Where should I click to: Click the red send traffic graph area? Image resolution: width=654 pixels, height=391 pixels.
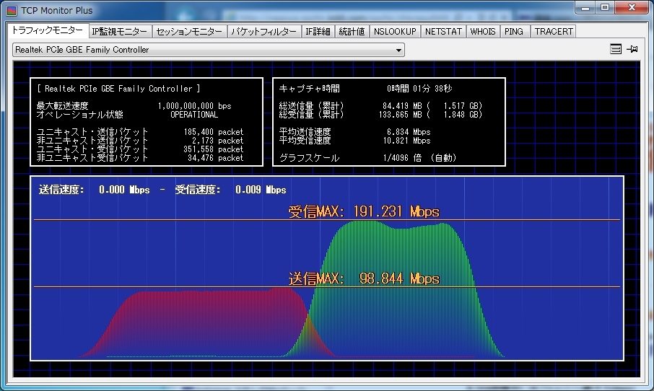tap(209, 323)
